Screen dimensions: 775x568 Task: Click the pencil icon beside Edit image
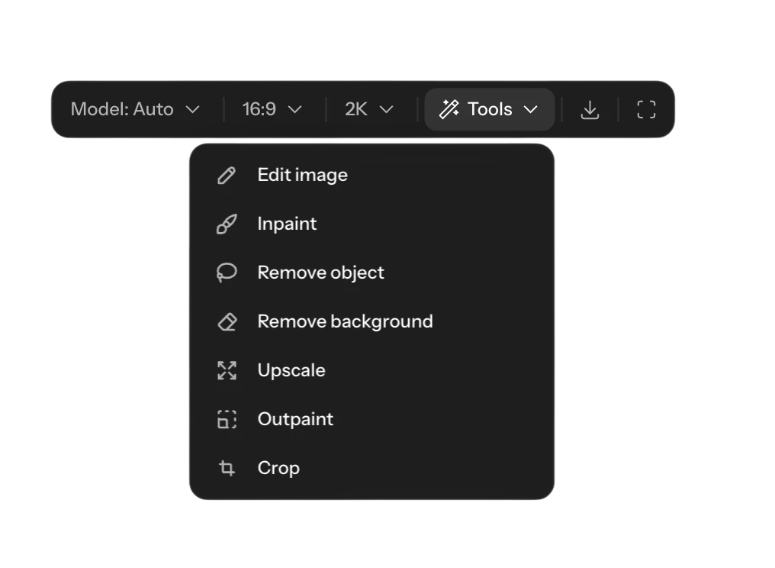pyautogui.click(x=227, y=175)
